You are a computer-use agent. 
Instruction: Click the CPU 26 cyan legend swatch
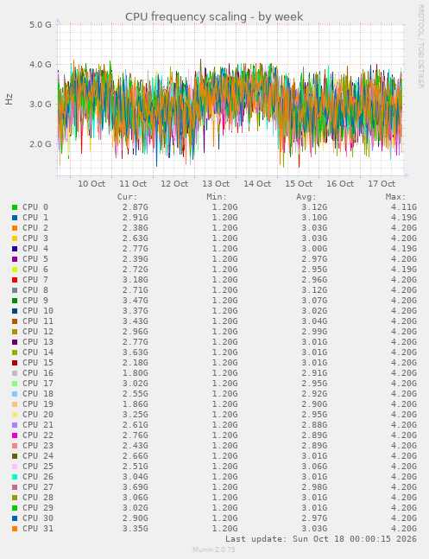(15, 477)
